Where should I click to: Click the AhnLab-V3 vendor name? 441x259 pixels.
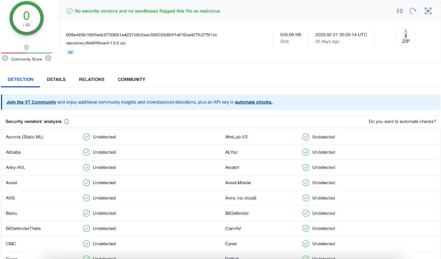click(x=236, y=137)
